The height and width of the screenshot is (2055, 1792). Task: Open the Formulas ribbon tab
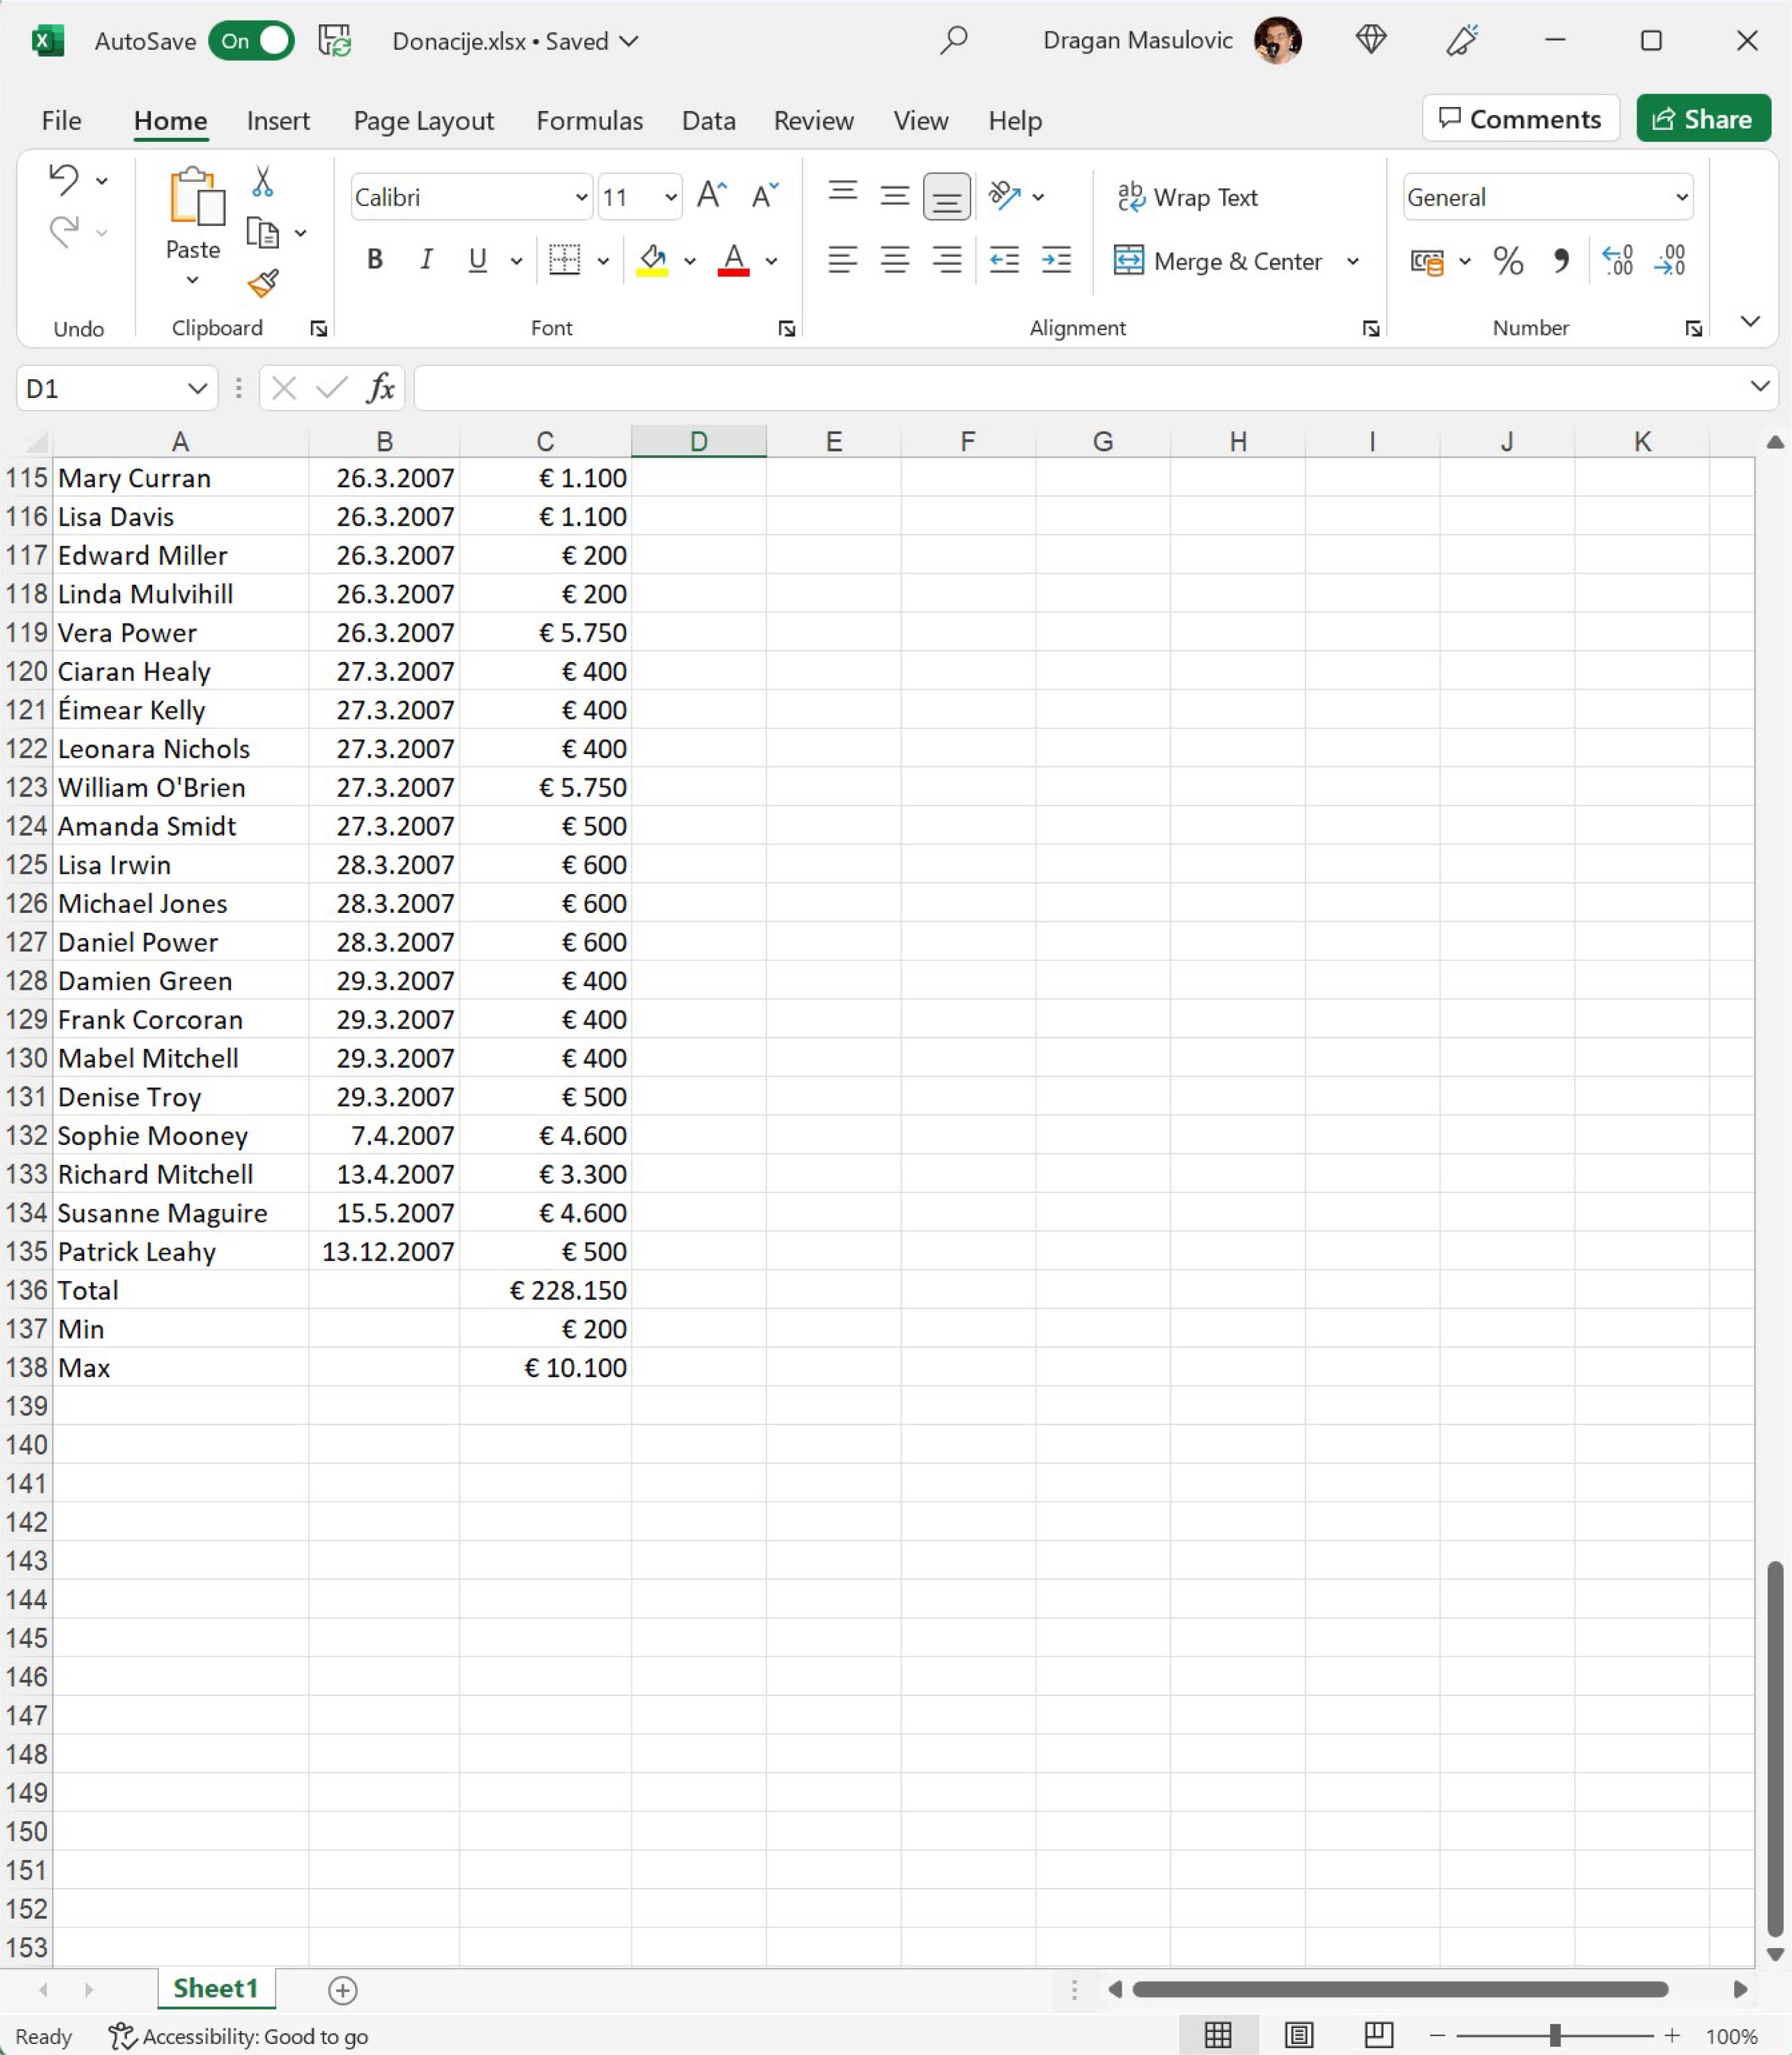pyautogui.click(x=589, y=121)
